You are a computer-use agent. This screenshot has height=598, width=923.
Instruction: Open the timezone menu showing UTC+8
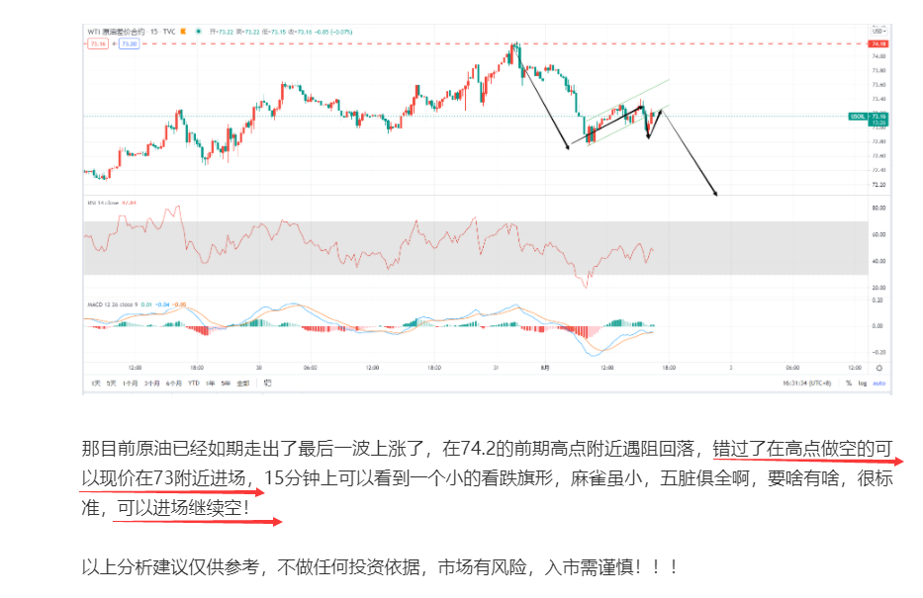(807, 383)
